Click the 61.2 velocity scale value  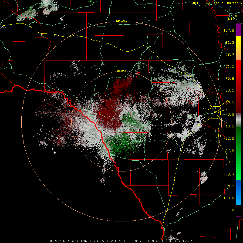[x=230, y=66]
